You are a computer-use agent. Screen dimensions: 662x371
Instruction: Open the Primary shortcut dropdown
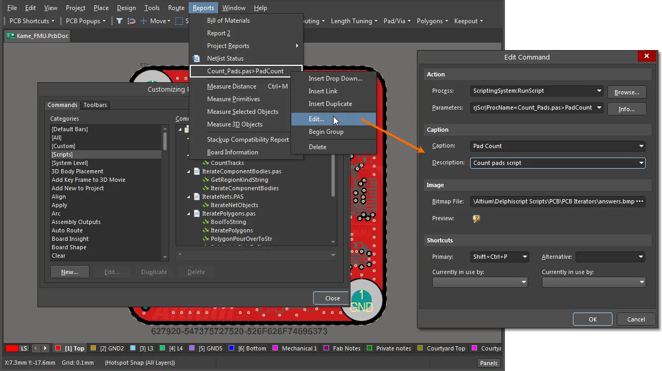[x=524, y=257]
